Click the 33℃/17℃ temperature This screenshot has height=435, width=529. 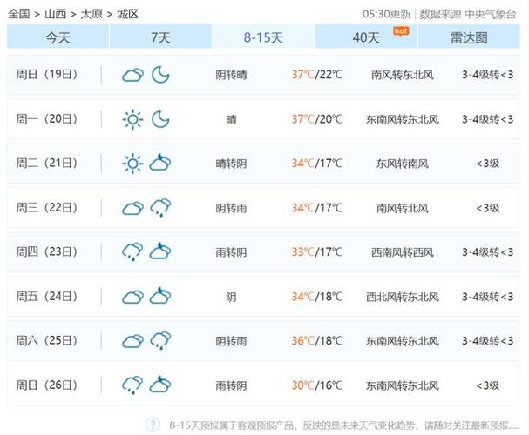[317, 251]
